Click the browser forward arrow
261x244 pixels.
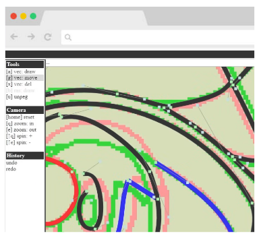pyautogui.click(x=31, y=36)
